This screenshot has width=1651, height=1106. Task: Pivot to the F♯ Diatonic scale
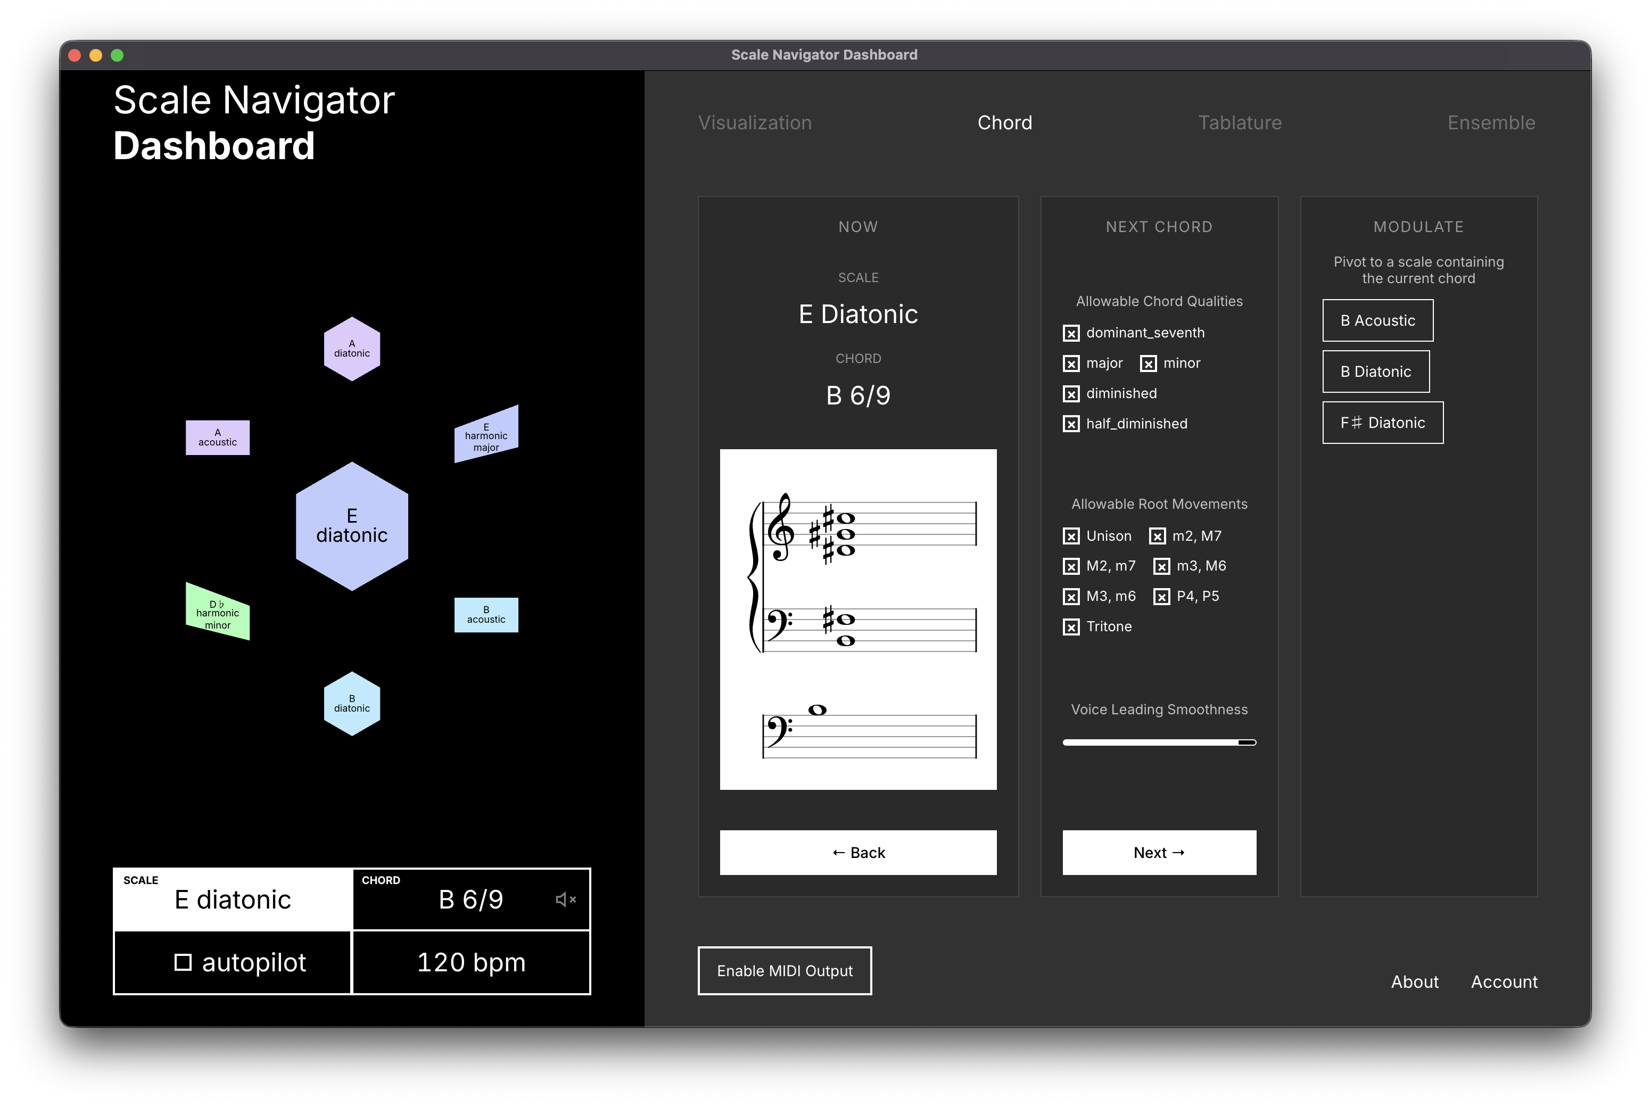click(x=1382, y=422)
